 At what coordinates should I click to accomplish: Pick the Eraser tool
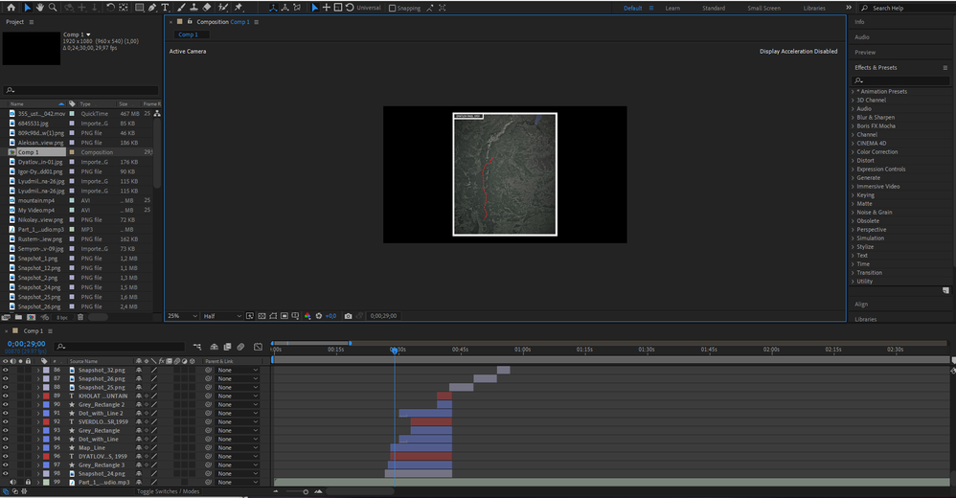(207, 8)
